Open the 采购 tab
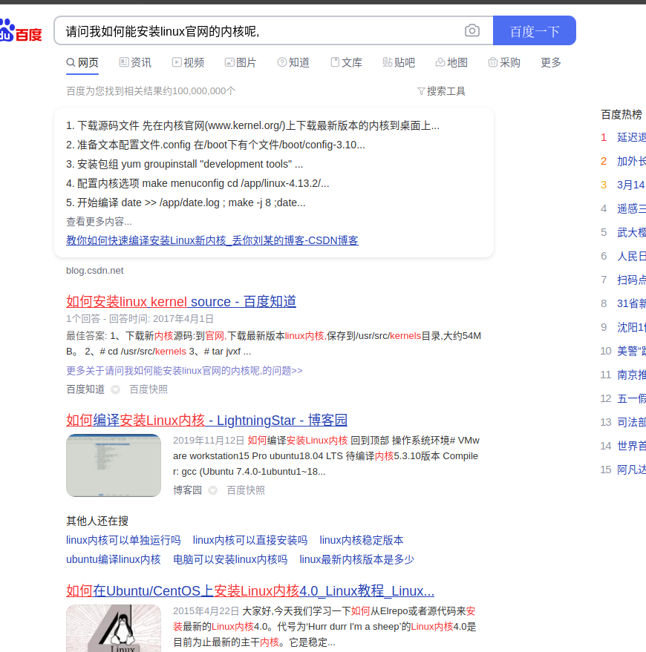The height and width of the screenshot is (652, 646). [504, 62]
